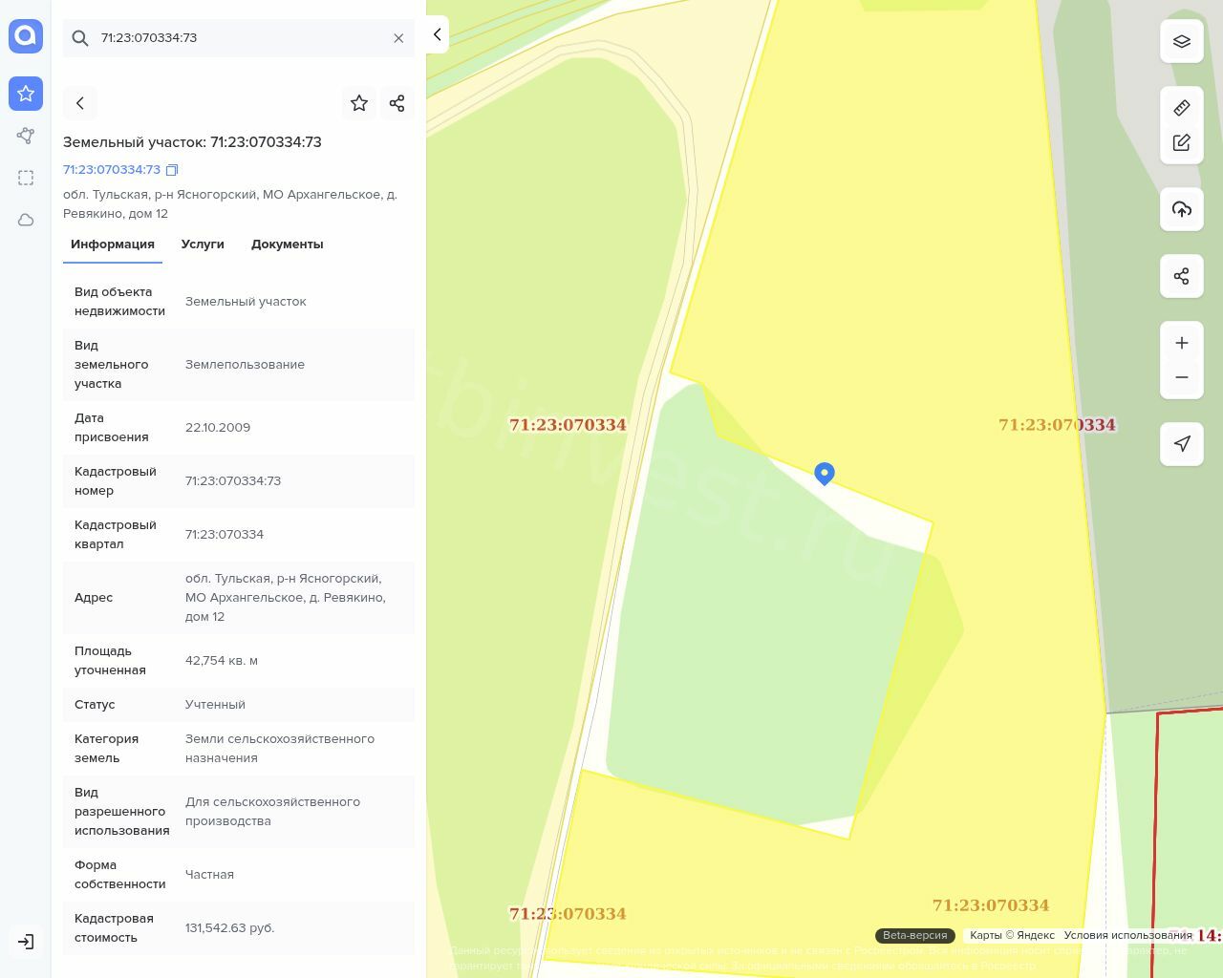Switch to the Услуги tab
Image resolution: width=1223 pixels, height=978 pixels.
pyautogui.click(x=203, y=244)
